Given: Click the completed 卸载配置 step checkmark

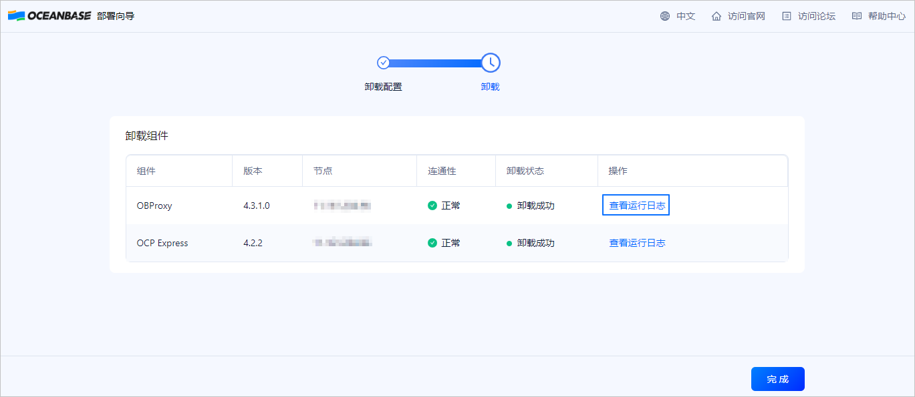Looking at the screenshot, I should tap(384, 63).
